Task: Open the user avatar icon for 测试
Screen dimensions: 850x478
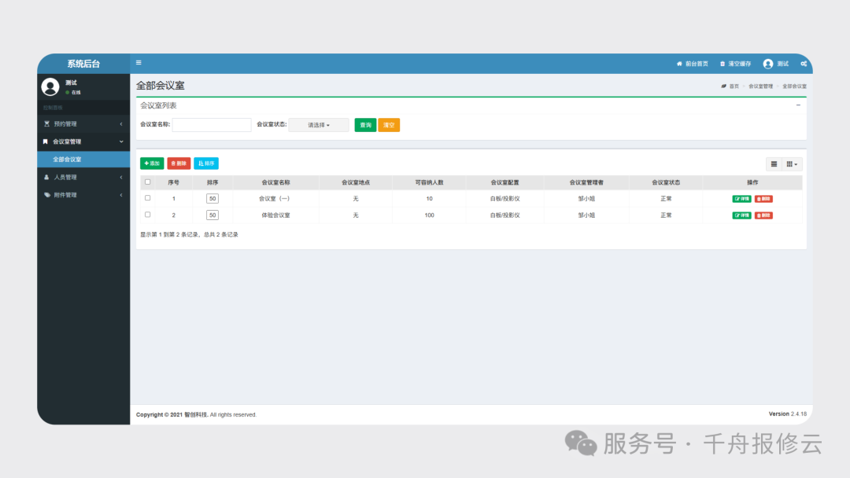Action: pyautogui.click(x=767, y=64)
